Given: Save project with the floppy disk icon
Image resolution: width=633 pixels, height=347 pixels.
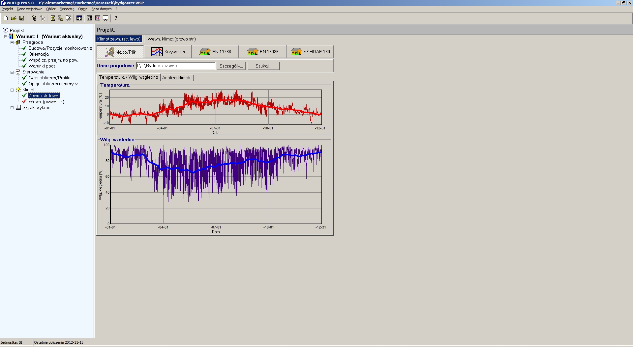Looking at the screenshot, I should 22,18.
